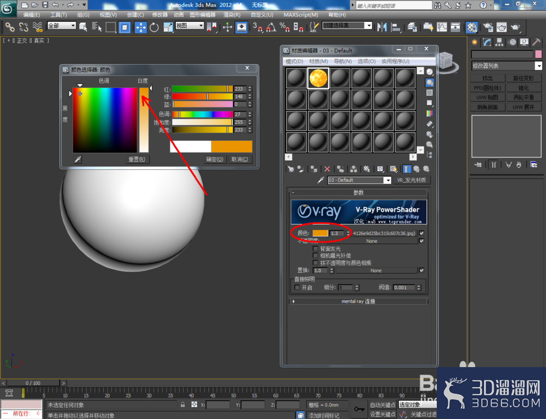Screen dimensions: 546x419
Task: Click the color multiplier 1.3 field
Action: pos(337,233)
